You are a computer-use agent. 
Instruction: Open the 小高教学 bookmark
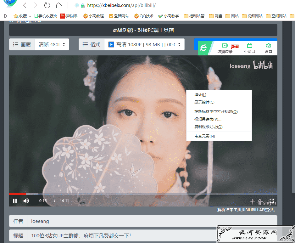[169, 16]
